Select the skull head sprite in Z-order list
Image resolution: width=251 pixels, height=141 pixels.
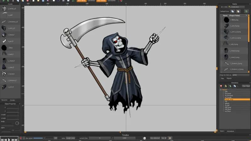coord(10,34)
